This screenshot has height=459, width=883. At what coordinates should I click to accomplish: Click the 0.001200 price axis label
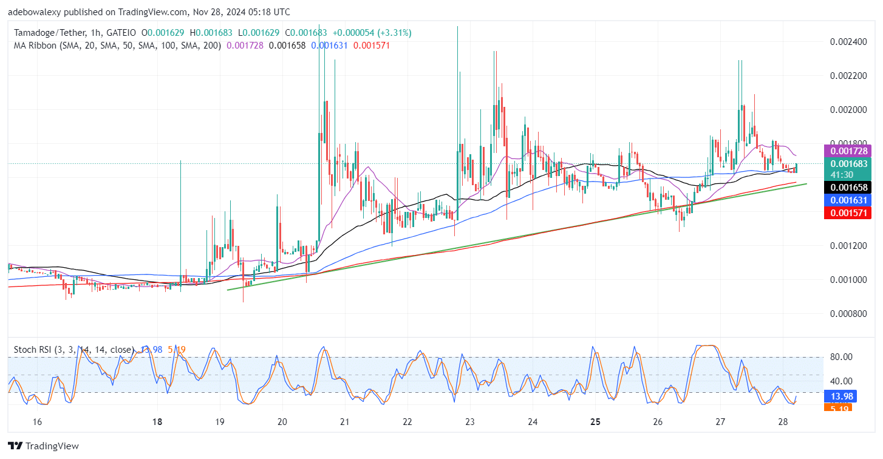click(x=847, y=246)
